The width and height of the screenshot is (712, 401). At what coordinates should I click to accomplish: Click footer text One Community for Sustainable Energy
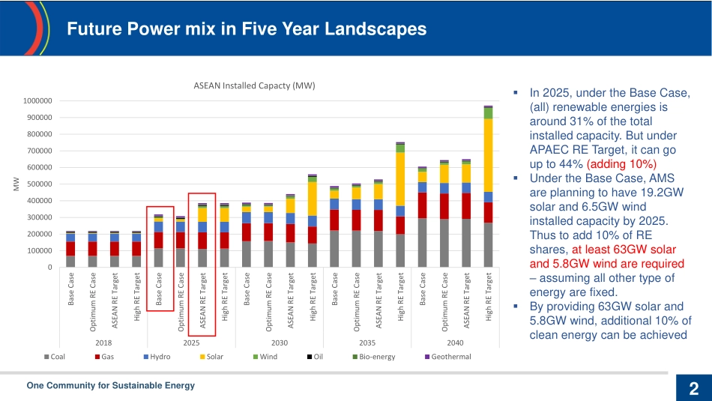click(111, 385)
